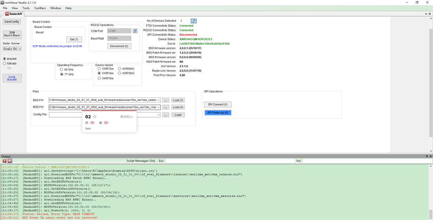The width and height of the screenshot is (433, 220).
Task: Open the document tab list arrow
Action: point(426,14)
